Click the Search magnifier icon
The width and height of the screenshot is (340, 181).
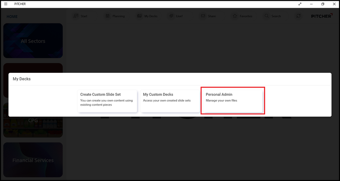point(267,16)
